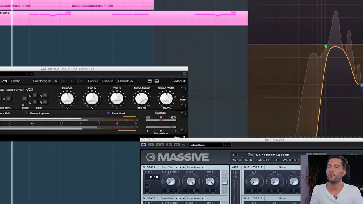Screen dimensions: 363x204
Task: Open the bx_control plugin header menu arrow
Action: click(x=184, y=74)
